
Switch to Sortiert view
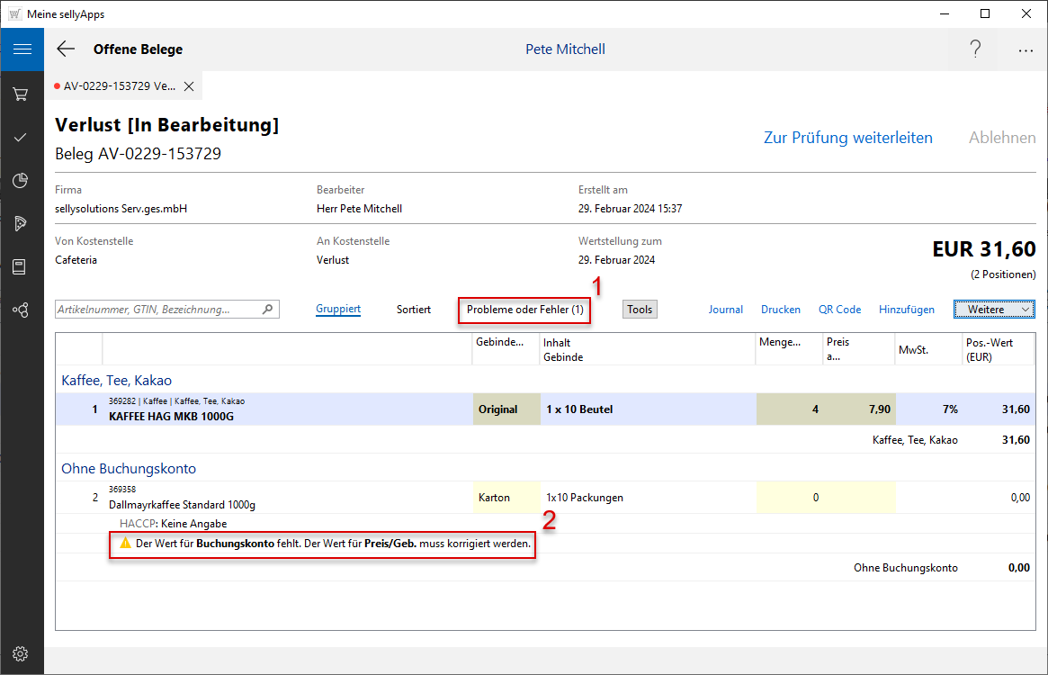coord(414,309)
